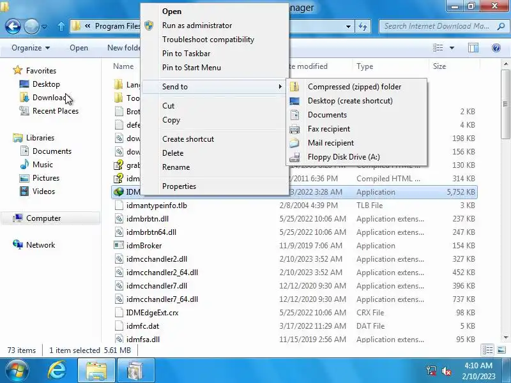Image resolution: width=511 pixels, height=383 pixels.
Task: Open the Organize menu
Action: pyautogui.click(x=31, y=48)
